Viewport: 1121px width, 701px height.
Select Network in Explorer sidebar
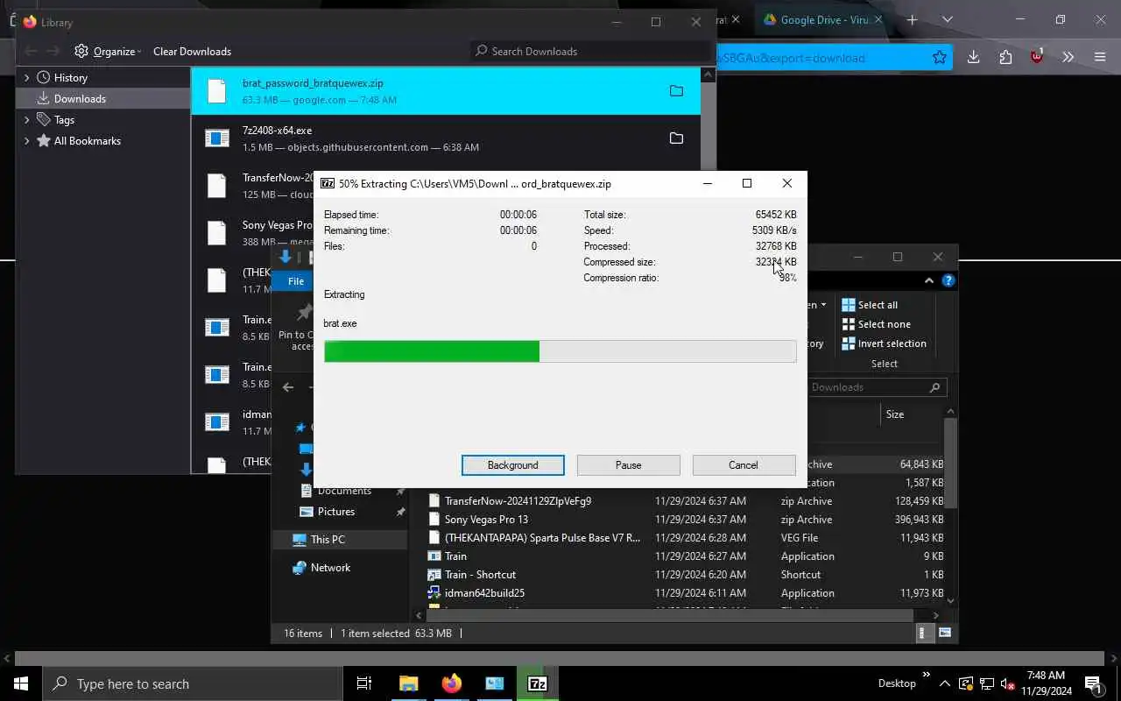pyautogui.click(x=330, y=568)
